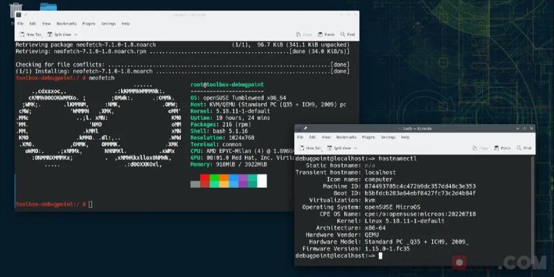Click the 'Packages: 216 (rpm)' line
This screenshot has width=554, height=277.
[220, 125]
